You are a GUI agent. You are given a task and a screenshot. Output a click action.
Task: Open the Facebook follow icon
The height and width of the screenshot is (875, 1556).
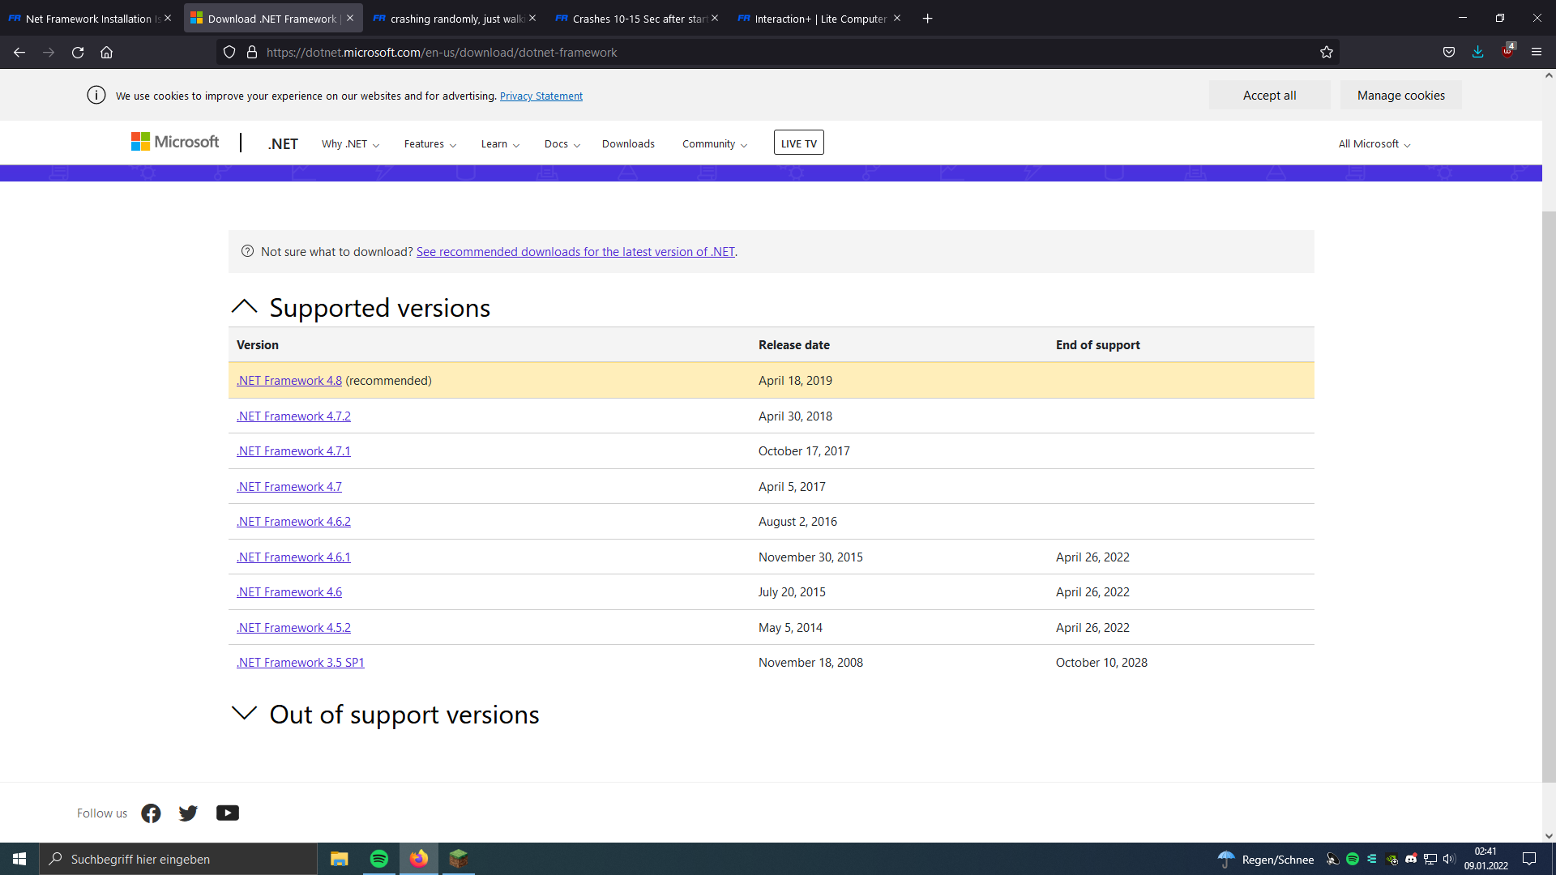pos(151,813)
